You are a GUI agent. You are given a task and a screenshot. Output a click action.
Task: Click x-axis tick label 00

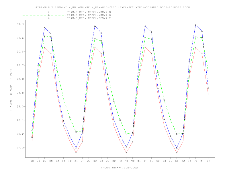32,161
